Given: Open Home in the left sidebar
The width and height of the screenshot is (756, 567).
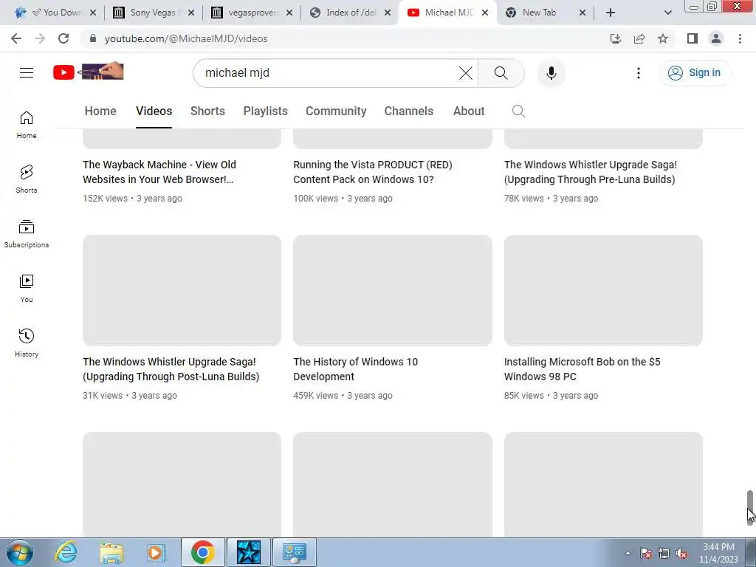Looking at the screenshot, I should coord(27,125).
